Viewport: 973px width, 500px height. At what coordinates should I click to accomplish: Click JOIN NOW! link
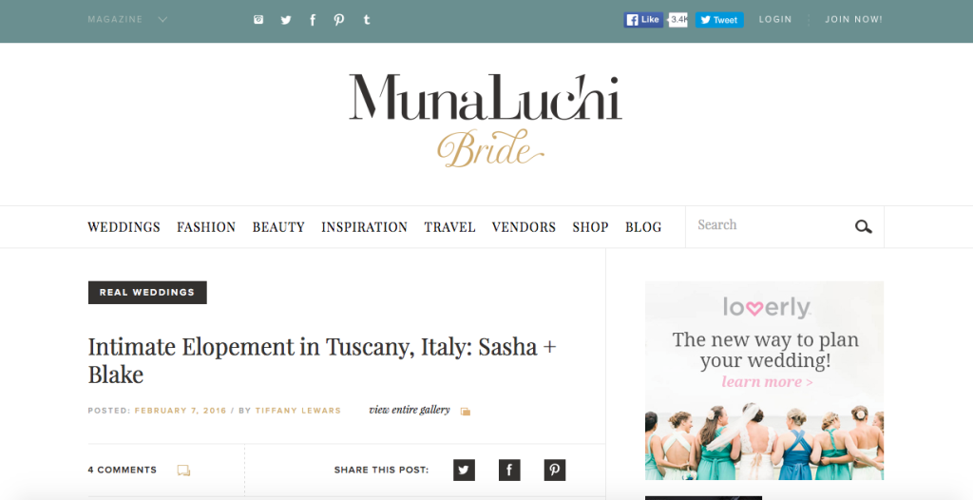[853, 19]
